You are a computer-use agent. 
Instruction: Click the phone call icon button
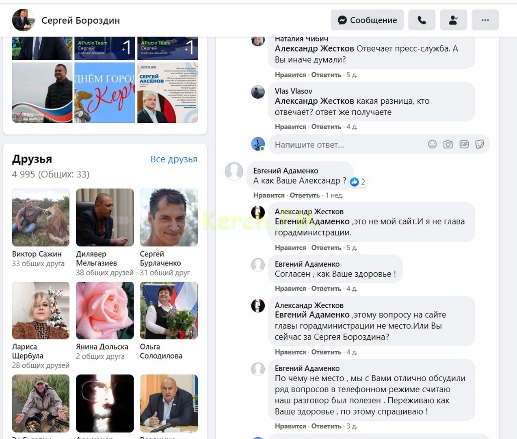(422, 20)
